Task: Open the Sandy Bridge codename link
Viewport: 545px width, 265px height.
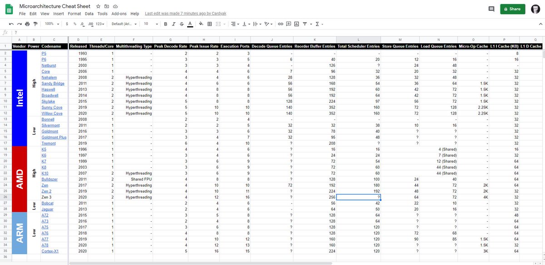Action: (52, 83)
